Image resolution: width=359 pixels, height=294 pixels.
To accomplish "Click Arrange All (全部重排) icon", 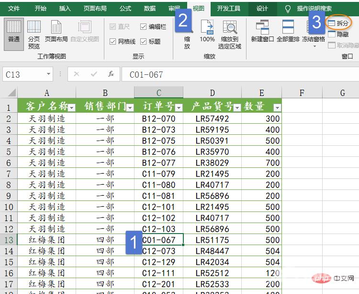I will point(288,32).
